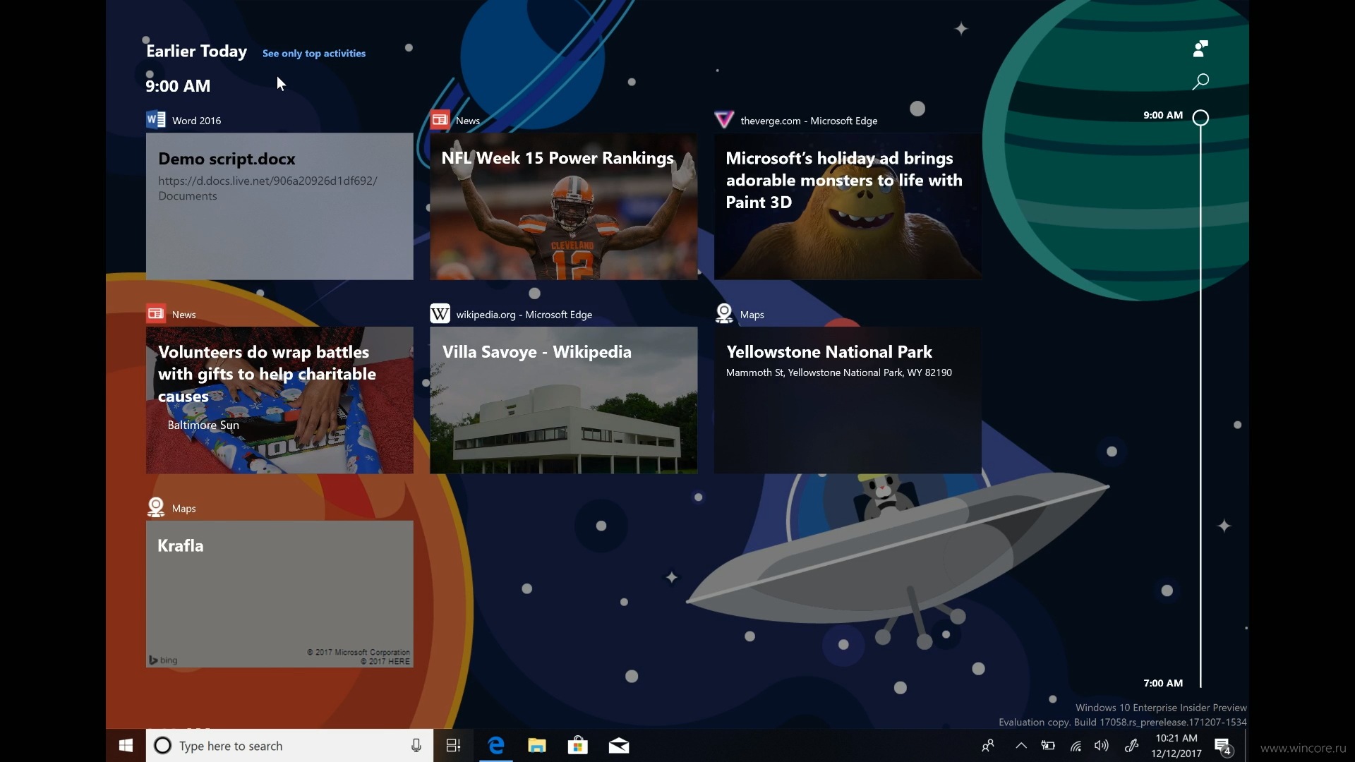Viewport: 1355px width, 762px height.
Task: Open the Timeline search magnifier icon
Action: tap(1200, 82)
